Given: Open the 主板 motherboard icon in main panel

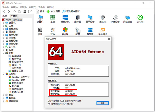Looking at the screenshot, I should pyautogui.click(x=53, y=19).
